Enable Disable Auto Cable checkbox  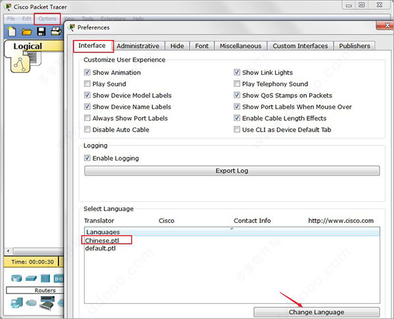[x=87, y=130]
